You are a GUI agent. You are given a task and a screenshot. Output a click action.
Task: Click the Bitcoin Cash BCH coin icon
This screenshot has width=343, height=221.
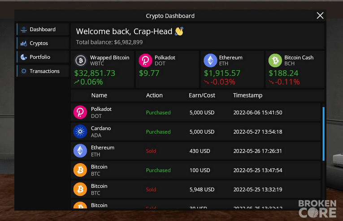click(x=275, y=61)
